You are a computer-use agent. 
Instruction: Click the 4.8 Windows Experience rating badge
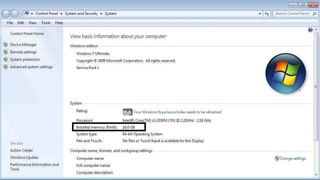pos(128,112)
